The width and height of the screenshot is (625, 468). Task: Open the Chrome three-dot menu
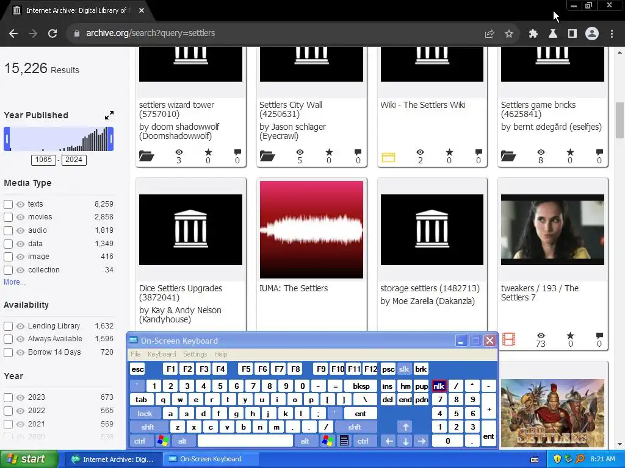click(612, 34)
